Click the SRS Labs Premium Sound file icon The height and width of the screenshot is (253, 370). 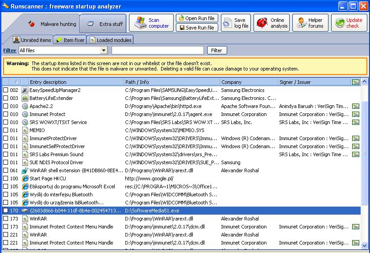click(25, 154)
